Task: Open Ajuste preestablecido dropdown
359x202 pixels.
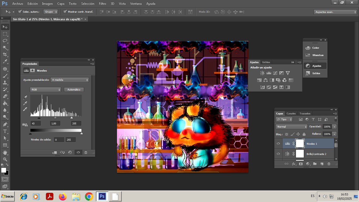Action: pyautogui.click(x=70, y=80)
